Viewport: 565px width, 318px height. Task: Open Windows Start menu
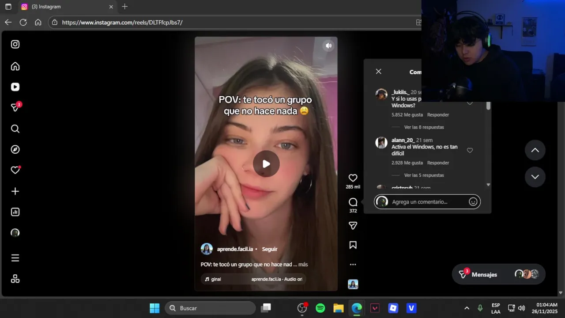coord(154,308)
